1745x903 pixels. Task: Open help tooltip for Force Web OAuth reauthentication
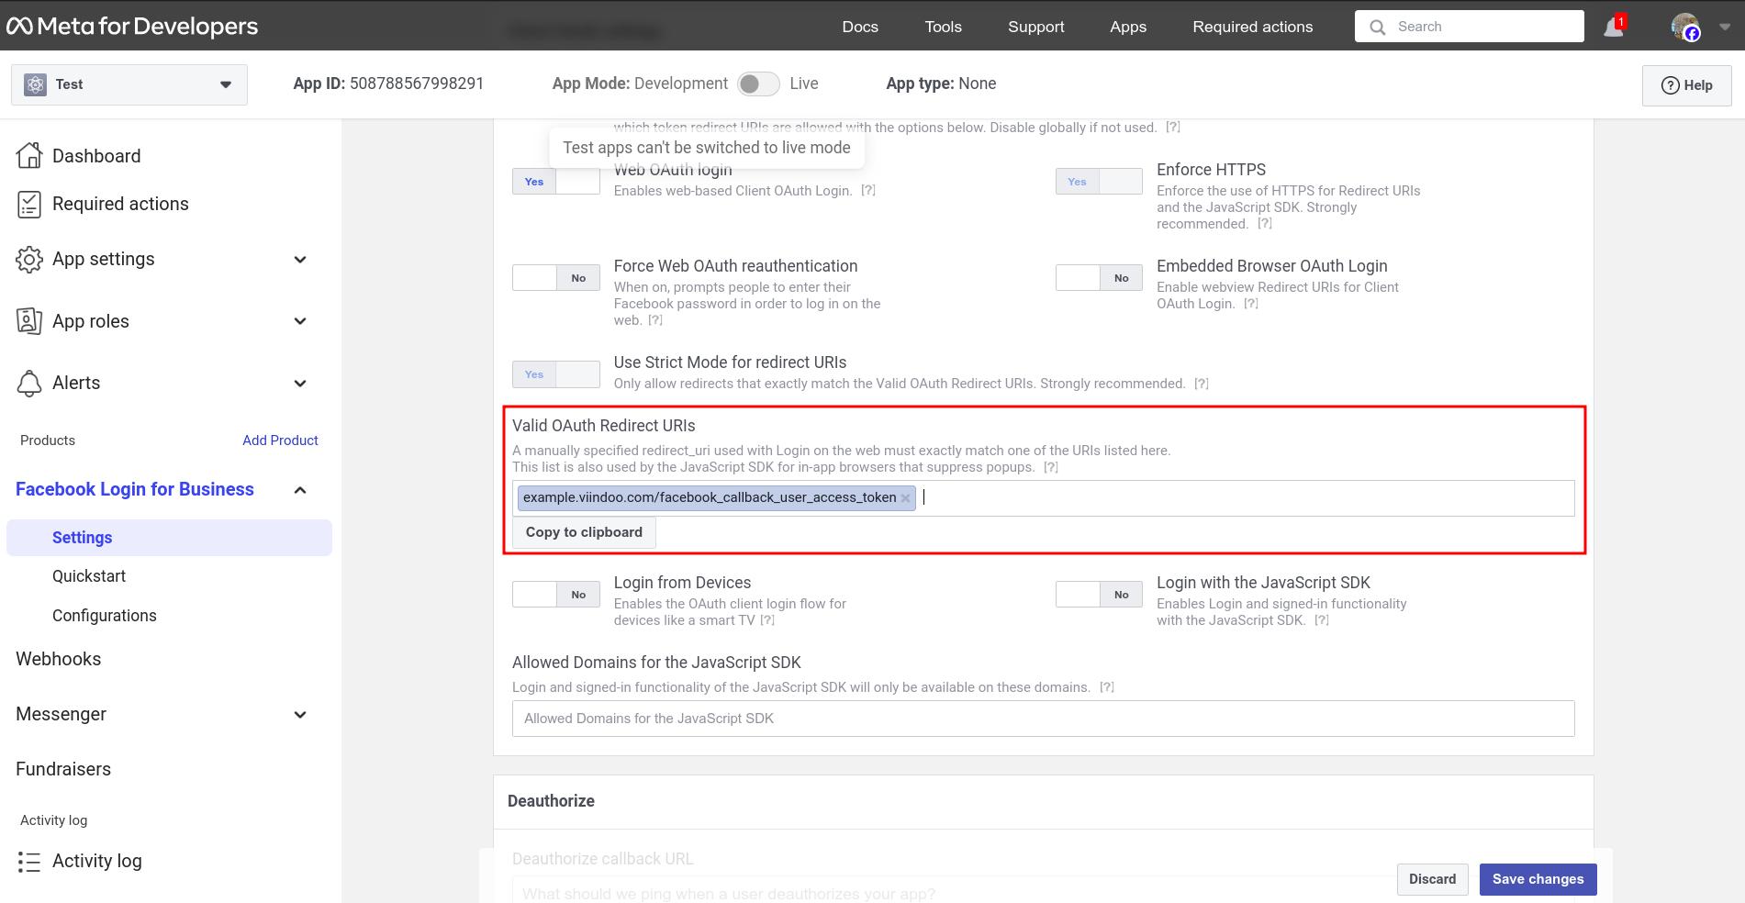654,320
